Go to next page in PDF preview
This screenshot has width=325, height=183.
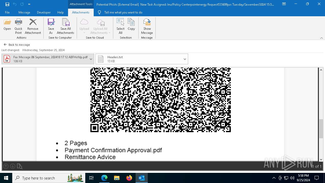point(12,166)
